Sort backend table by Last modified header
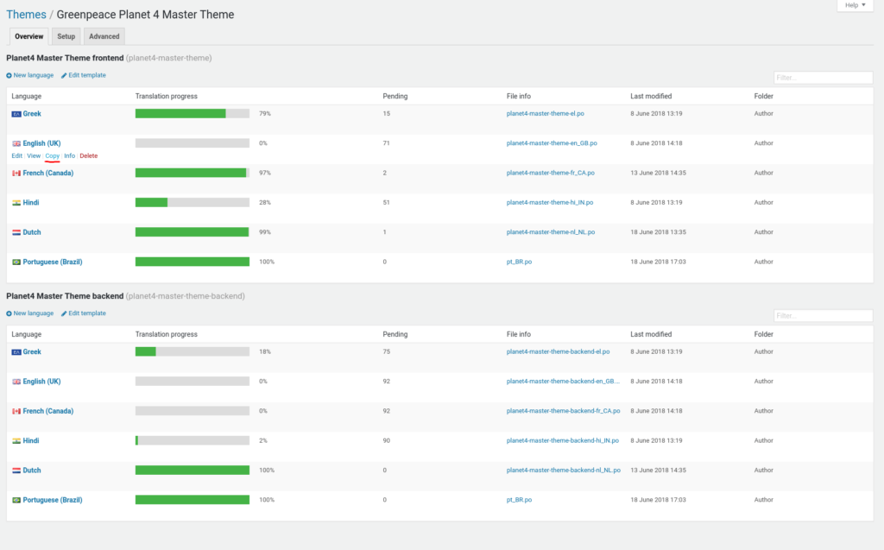The height and width of the screenshot is (550, 884). pos(651,334)
